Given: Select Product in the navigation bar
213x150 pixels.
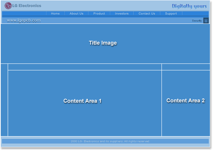Looking at the screenshot, I should click(99, 13).
